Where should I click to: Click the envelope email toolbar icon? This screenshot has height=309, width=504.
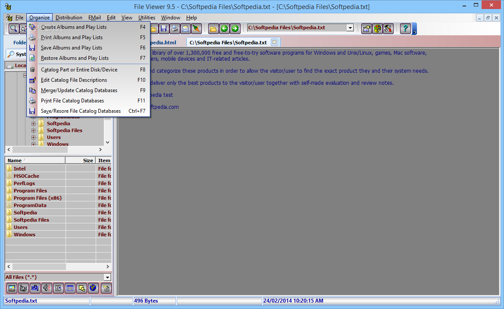(x=185, y=28)
